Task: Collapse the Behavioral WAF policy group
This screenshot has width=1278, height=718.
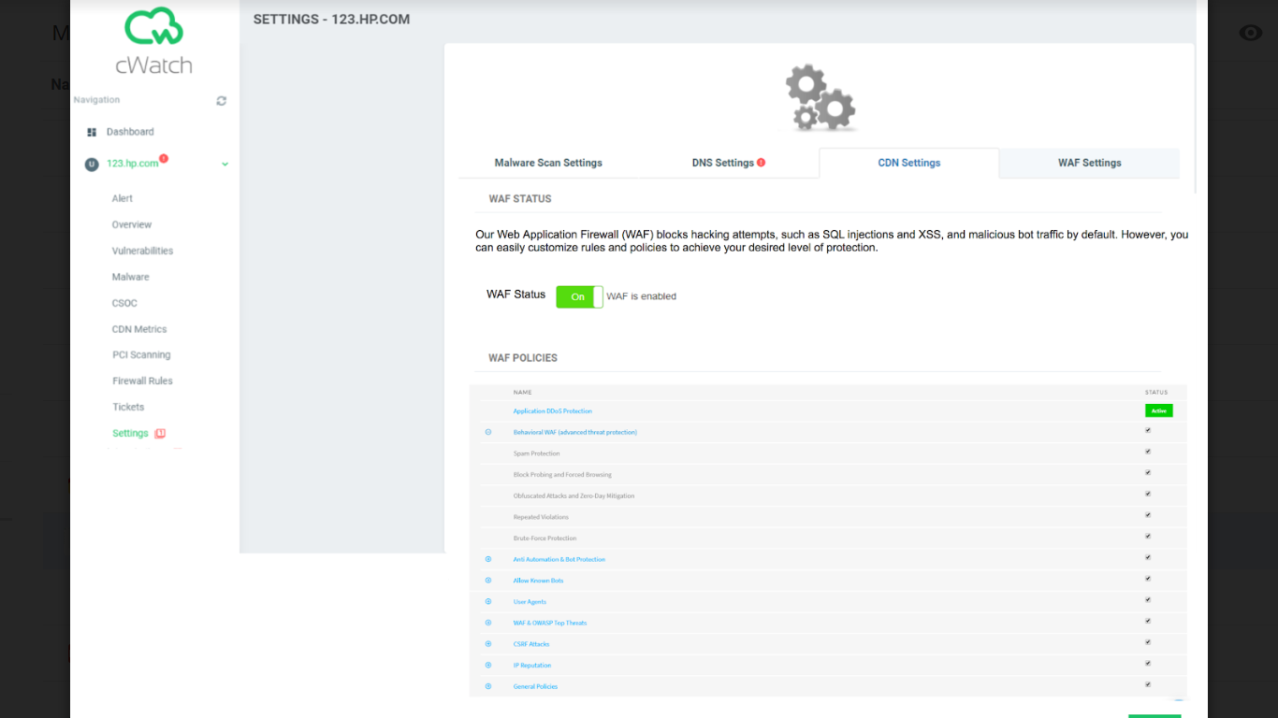Action: (488, 432)
